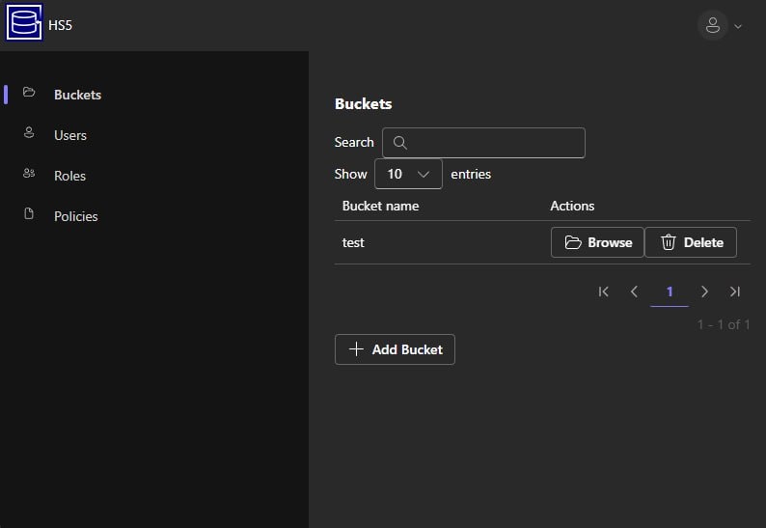766x528 pixels.
Task: Select the test bucket name cell
Action: (x=353, y=243)
